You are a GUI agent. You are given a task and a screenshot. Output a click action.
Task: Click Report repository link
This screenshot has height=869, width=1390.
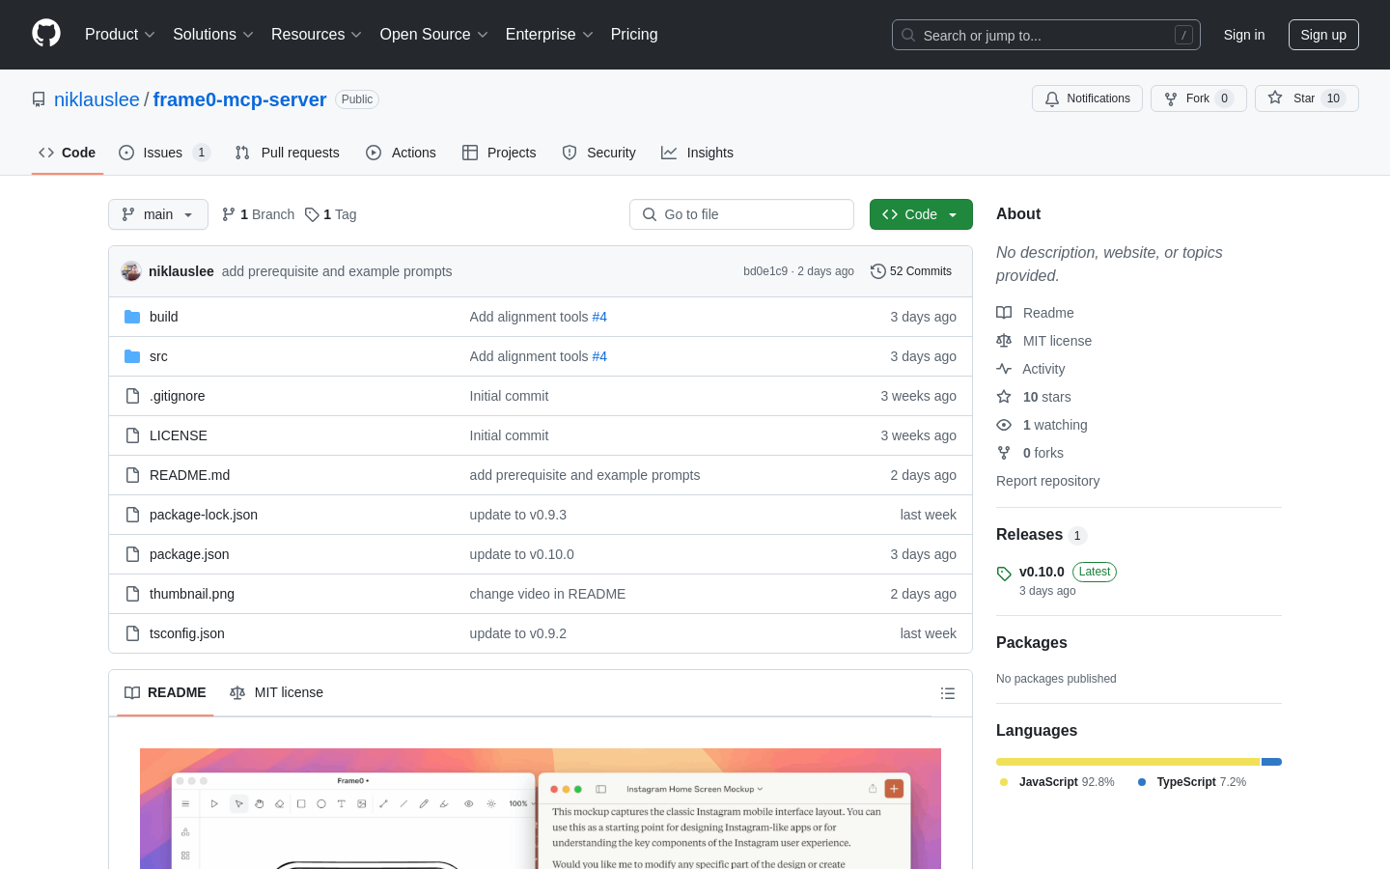click(x=1047, y=481)
